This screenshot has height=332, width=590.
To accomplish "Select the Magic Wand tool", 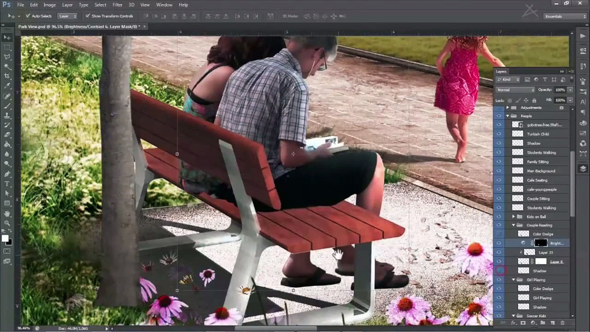I will [x=7, y=66].
